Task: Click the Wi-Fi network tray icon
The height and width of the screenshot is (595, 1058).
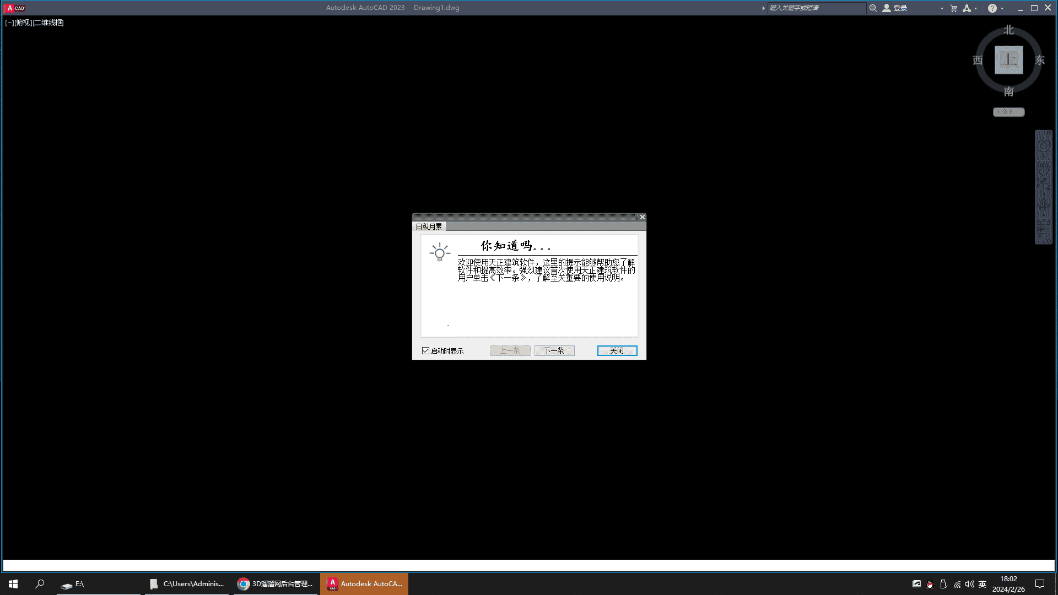Action: 957,584
